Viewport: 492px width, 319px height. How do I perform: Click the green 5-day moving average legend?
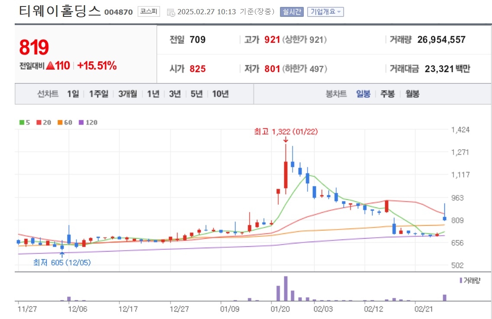(25, 122)
